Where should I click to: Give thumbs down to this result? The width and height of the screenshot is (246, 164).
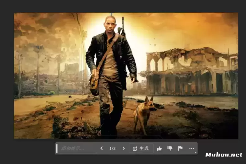(x=170, y=148)
